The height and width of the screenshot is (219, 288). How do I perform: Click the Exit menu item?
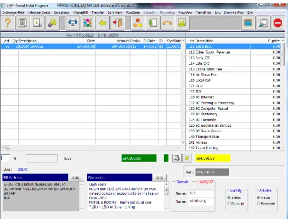[250, 13]
